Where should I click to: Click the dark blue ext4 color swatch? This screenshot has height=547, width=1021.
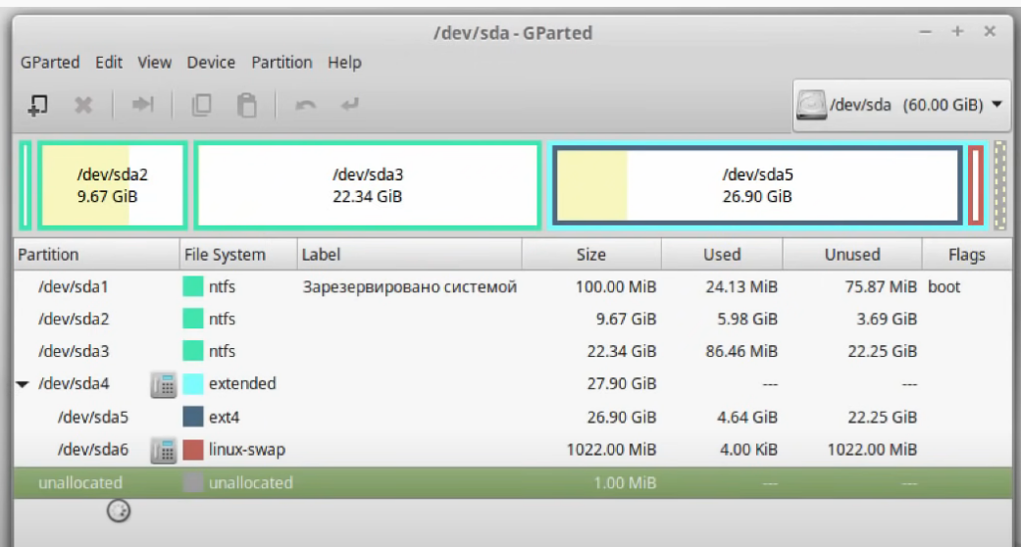193,417
